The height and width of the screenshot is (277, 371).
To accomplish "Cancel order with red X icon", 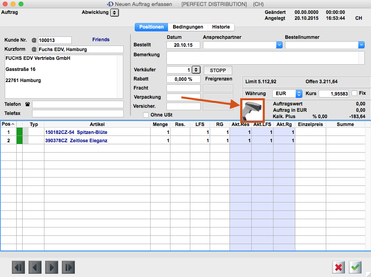I will pyautogui.click(x=338, y=267).
